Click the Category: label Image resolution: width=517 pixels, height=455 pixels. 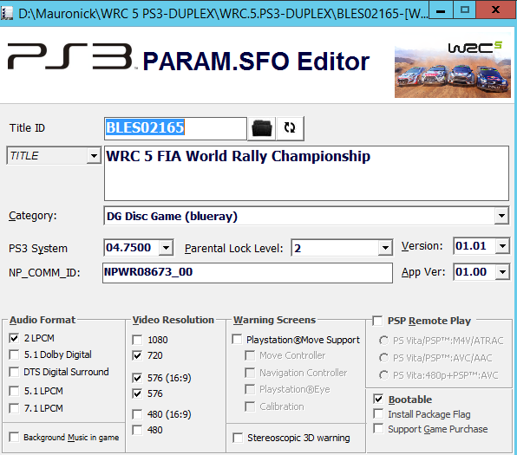(33, 216)
